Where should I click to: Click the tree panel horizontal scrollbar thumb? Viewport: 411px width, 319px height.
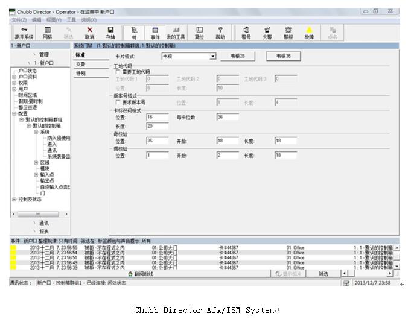[38, 214]
